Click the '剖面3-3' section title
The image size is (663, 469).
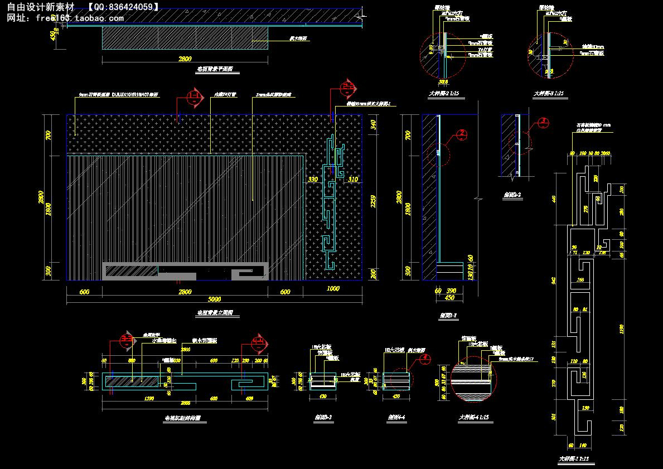[x=323, y=417]
